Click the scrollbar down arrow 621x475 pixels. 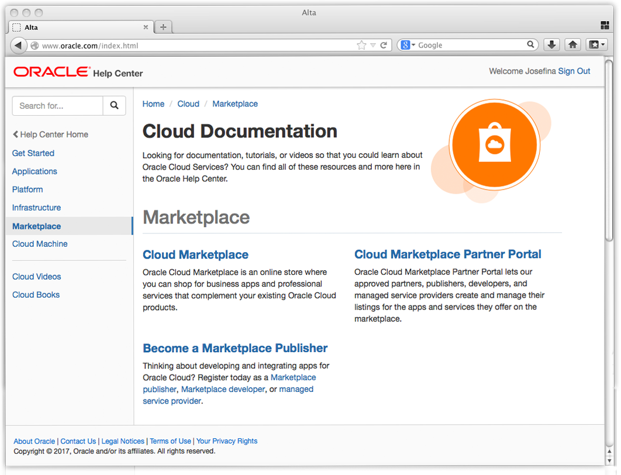click(x=609, y=461)
